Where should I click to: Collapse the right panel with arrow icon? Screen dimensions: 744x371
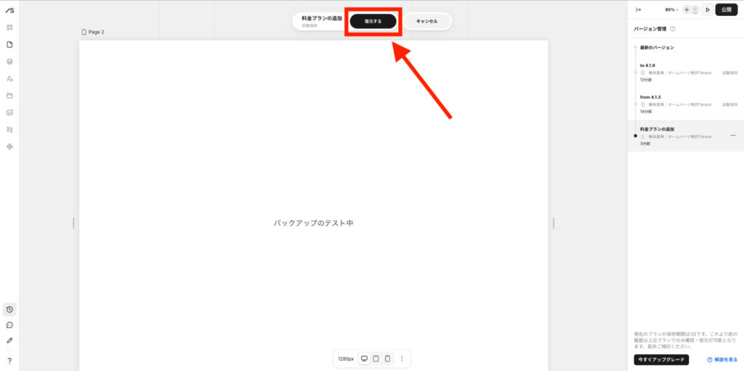(638, 9)
